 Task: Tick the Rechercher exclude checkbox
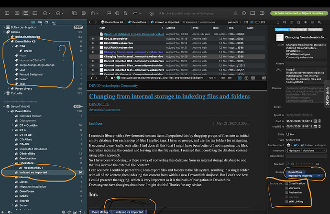pyautogui.click(x=286, y=193)
